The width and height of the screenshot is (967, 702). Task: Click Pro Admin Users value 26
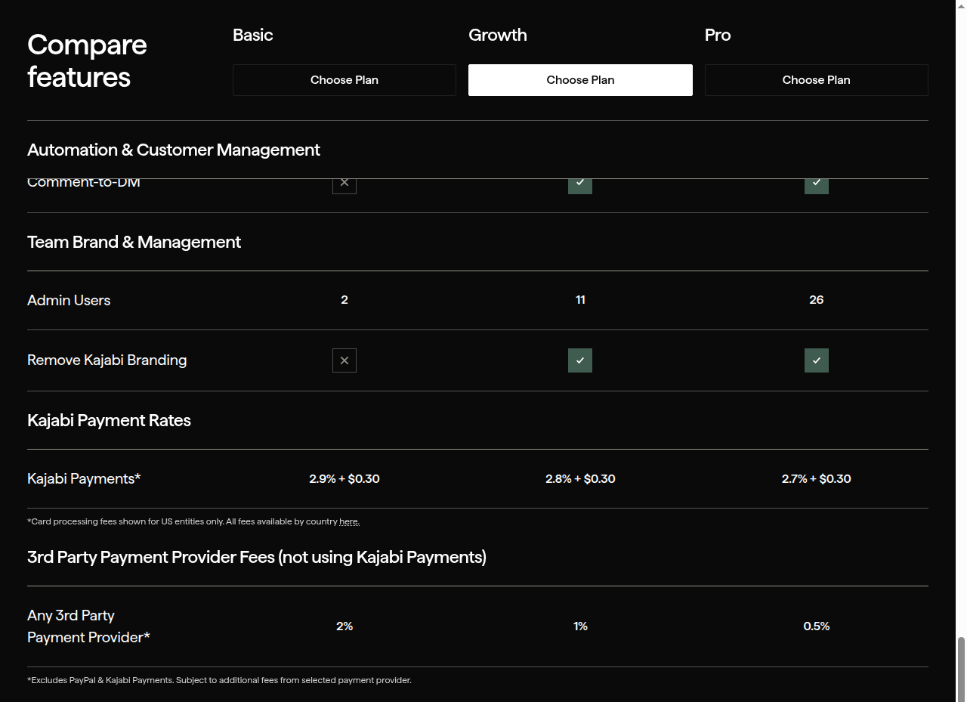pyautogui.click(x=817, y=300)
